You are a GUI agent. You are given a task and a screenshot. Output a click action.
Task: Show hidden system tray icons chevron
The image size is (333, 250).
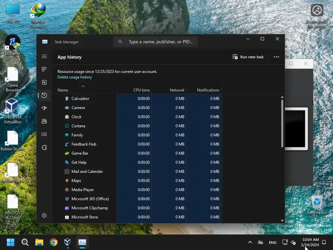point(250,242)
